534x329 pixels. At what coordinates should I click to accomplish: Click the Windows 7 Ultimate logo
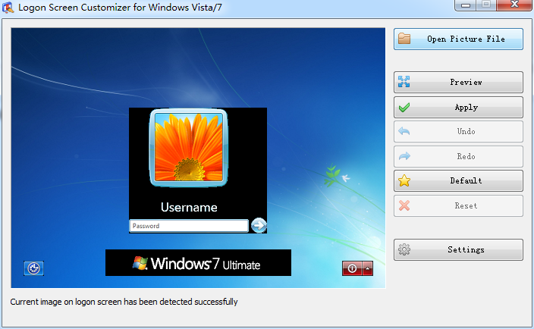coord(198,263)
